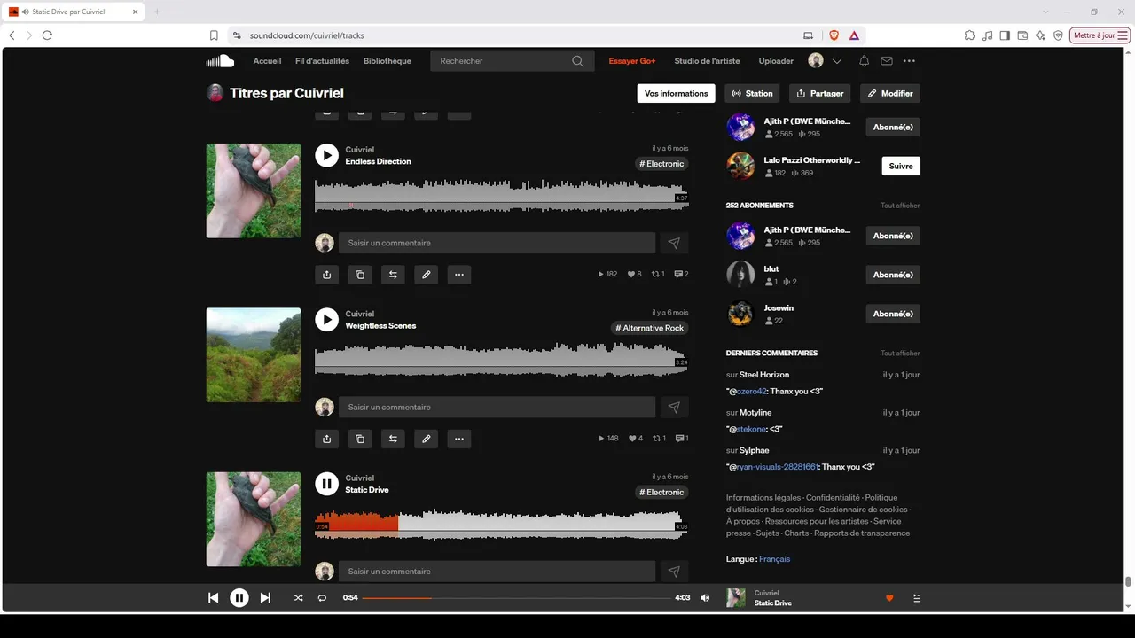Open the notifications bell
The width and height of the screenshot is (1135, 638).
864,61
